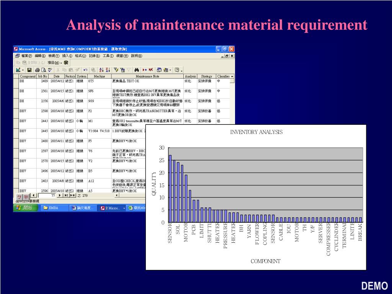Viewport: 392px width, 294px height.
Task: Click the Cut scissors icon
Action: point(58,70)
